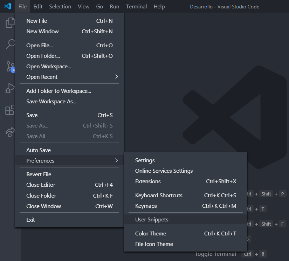Open the Run menu
The image size is (289, 261).
(x=115, y=6)
